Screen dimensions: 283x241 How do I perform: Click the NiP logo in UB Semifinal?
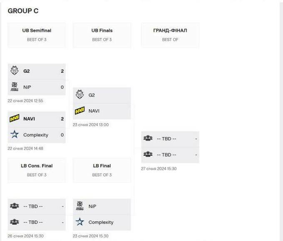click(15, 87)
